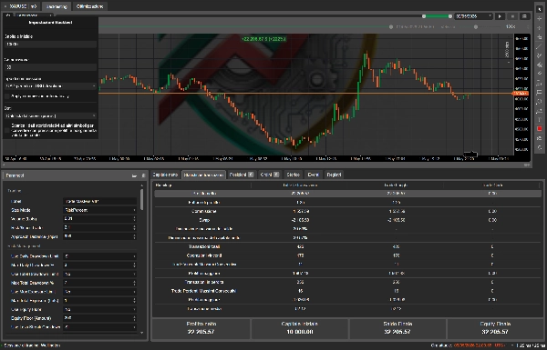This screenshot has height=350, width=547.
Task: Click the Commissione input field in settings panel
Action: pos(50,67)
